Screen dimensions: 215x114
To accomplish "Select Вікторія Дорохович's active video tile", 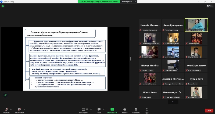I will click(x=196, y=25).
